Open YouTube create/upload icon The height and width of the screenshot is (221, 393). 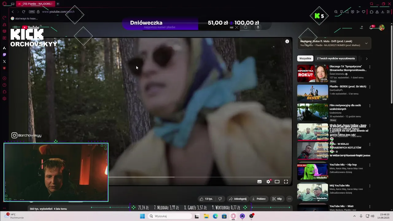(362, 27)
